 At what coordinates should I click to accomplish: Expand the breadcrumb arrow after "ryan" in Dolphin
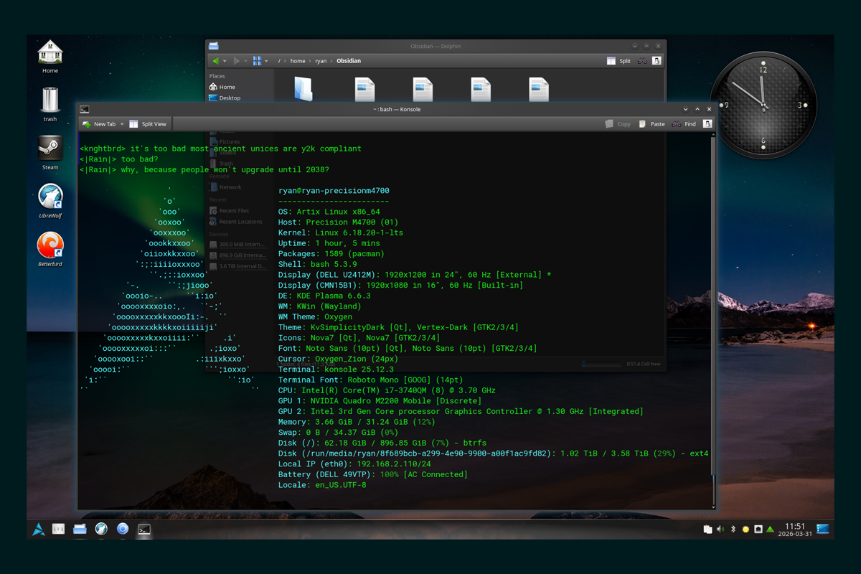click(331, 61)
